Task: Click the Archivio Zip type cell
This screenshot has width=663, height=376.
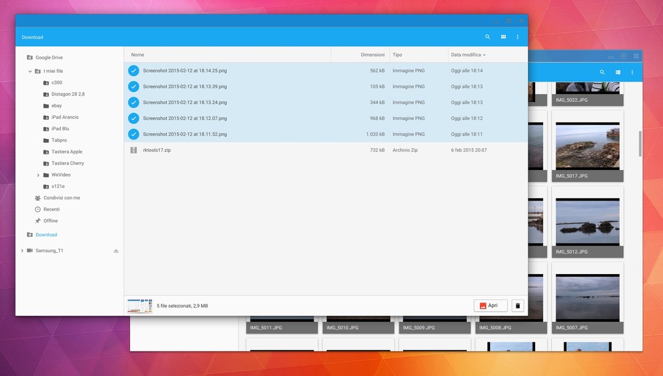Action: [405, 150]
